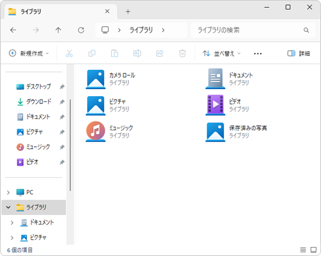Select the カメラ ロール library icon
This screenshot has width=321, height=256.
point(96,79)
